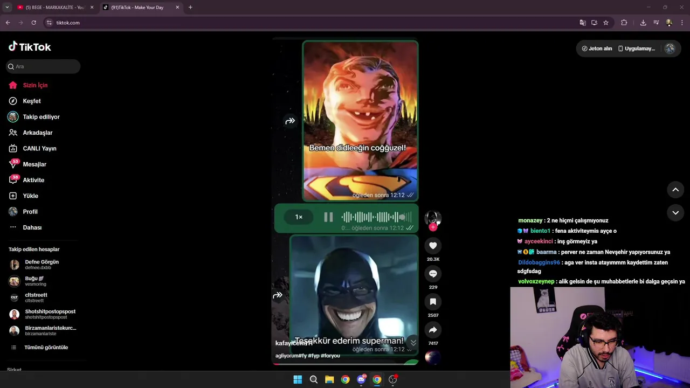
Task: Select the TikTok - Make Your Day tab
Action: click(141, 8)
